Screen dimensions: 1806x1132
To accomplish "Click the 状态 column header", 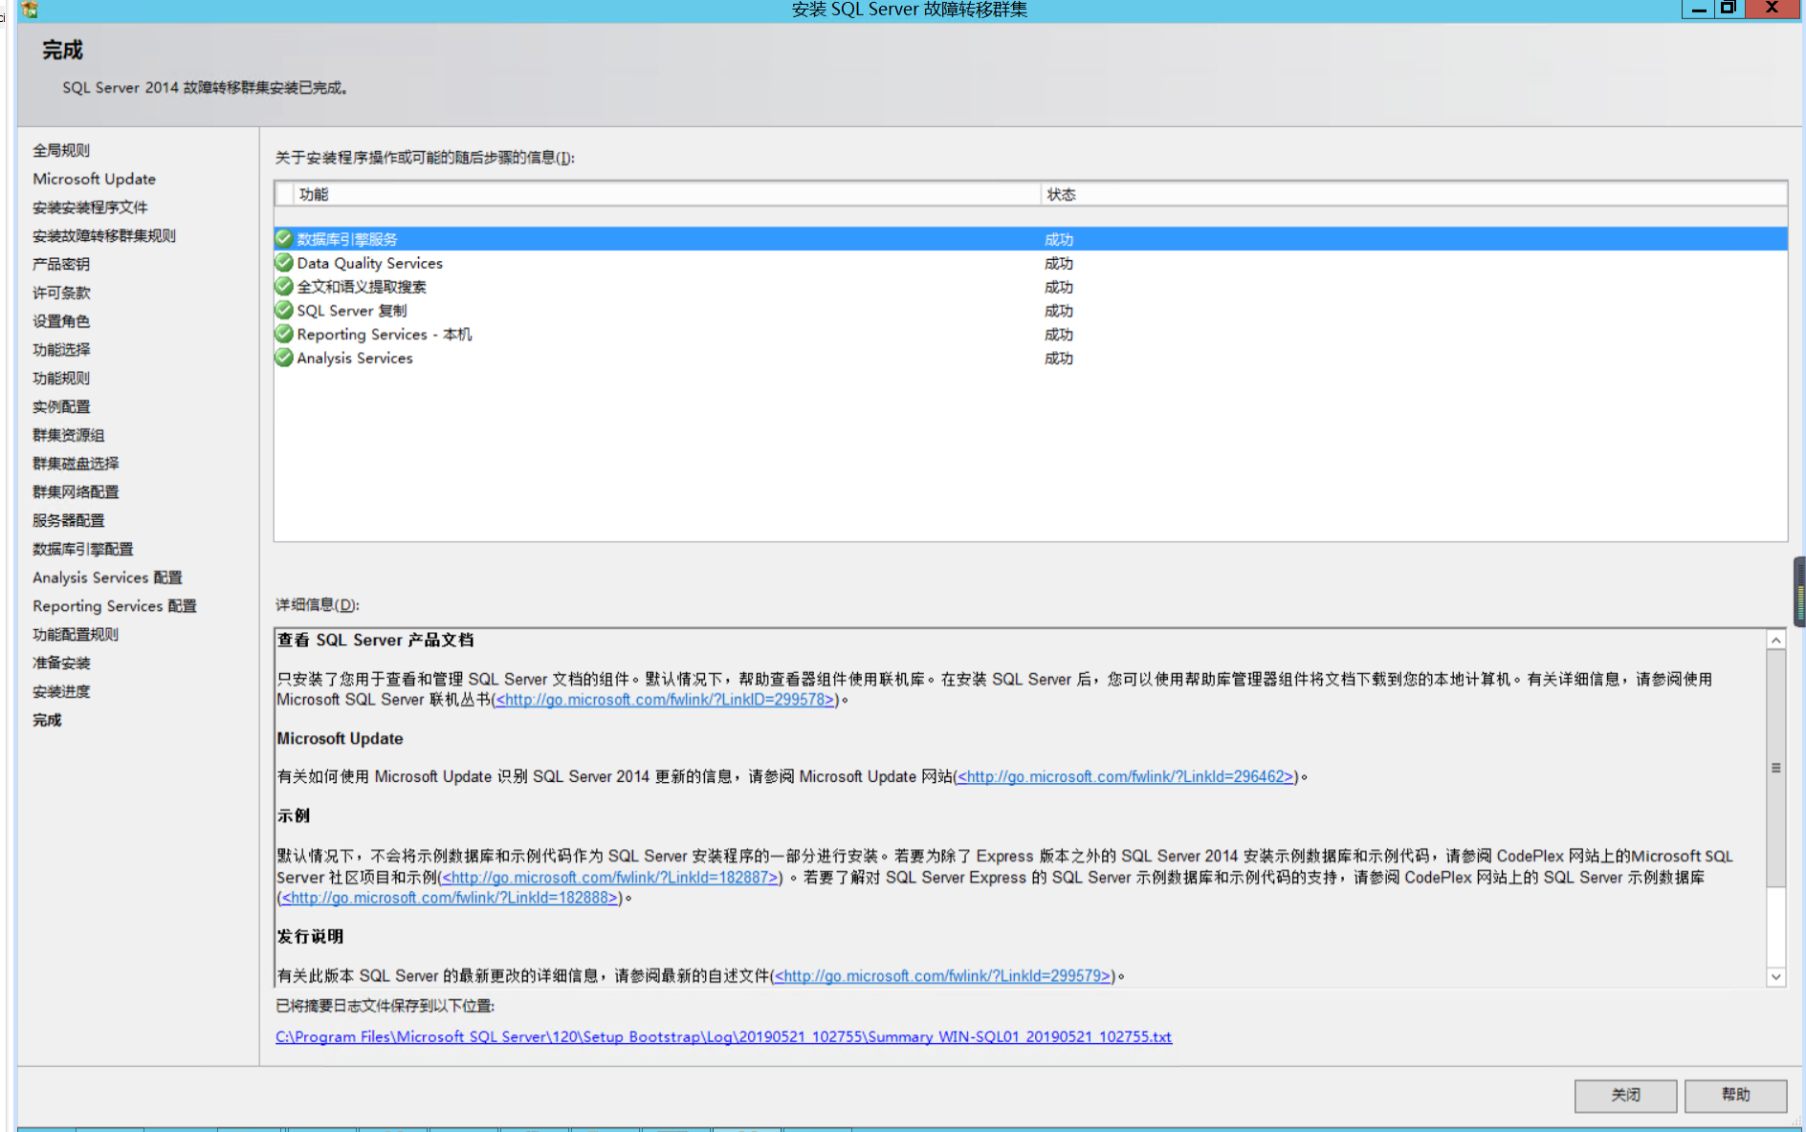I will 1414,194.
